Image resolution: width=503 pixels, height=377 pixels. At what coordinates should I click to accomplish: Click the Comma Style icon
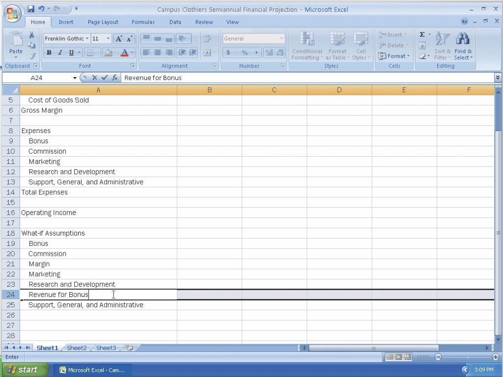(x=256, y=52)
